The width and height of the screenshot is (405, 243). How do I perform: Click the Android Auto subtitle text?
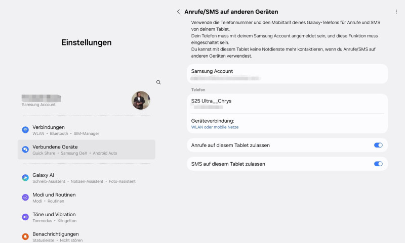[105, 153]
